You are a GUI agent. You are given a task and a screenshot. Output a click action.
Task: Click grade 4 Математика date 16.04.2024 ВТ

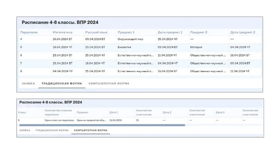[62, 39]
